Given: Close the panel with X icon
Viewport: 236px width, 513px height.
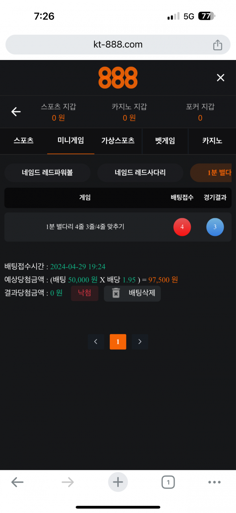Looking at the screenshot, I should [221, 78].
